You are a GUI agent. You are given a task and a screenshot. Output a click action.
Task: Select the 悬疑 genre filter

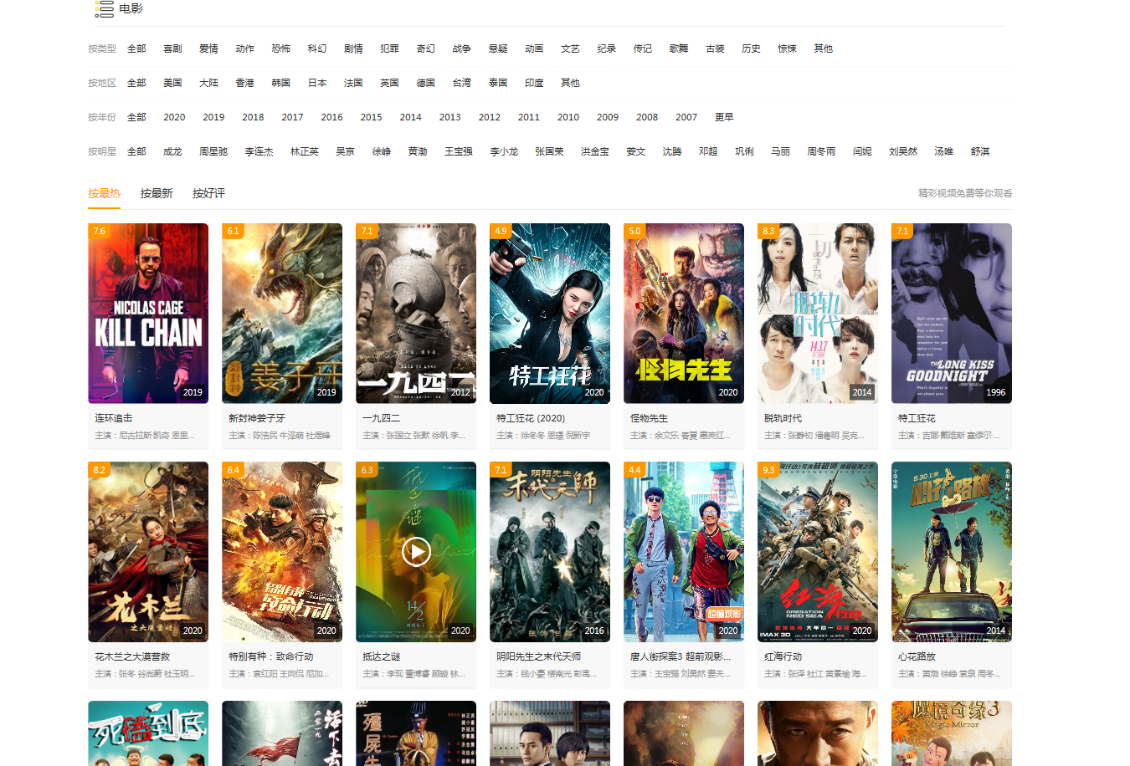[498, 49]
